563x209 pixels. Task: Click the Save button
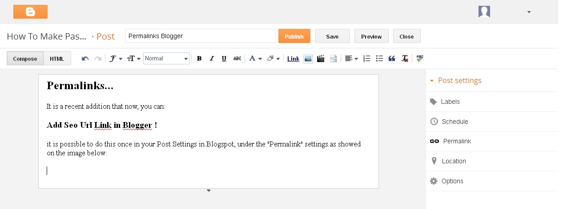332,36
